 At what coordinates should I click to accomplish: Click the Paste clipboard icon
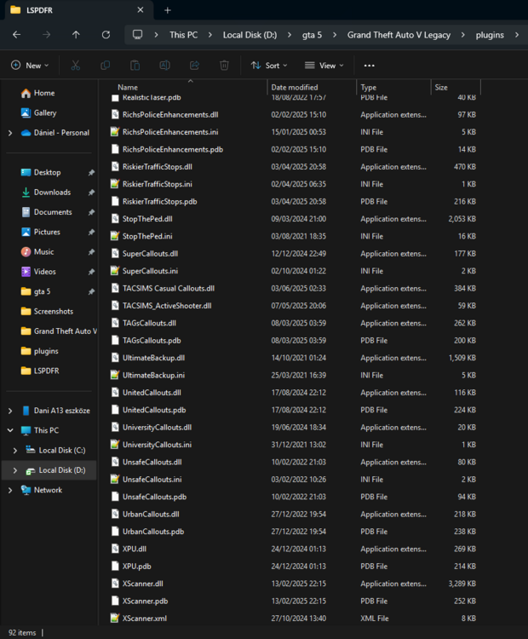[135, 66]
